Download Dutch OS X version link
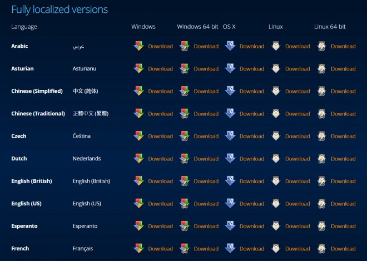Screen dimensions: 367x261 tap(252, 159)
